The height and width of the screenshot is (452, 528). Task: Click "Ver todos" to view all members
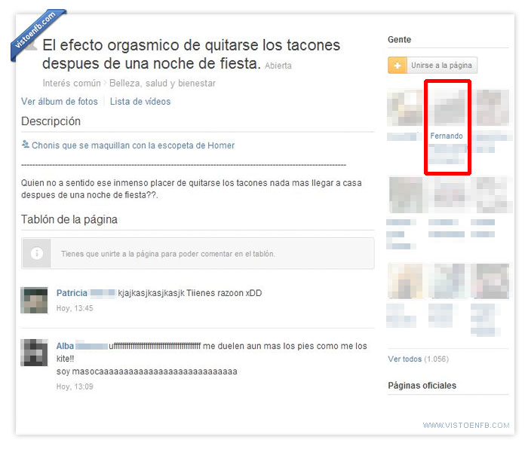click(404, 359)
